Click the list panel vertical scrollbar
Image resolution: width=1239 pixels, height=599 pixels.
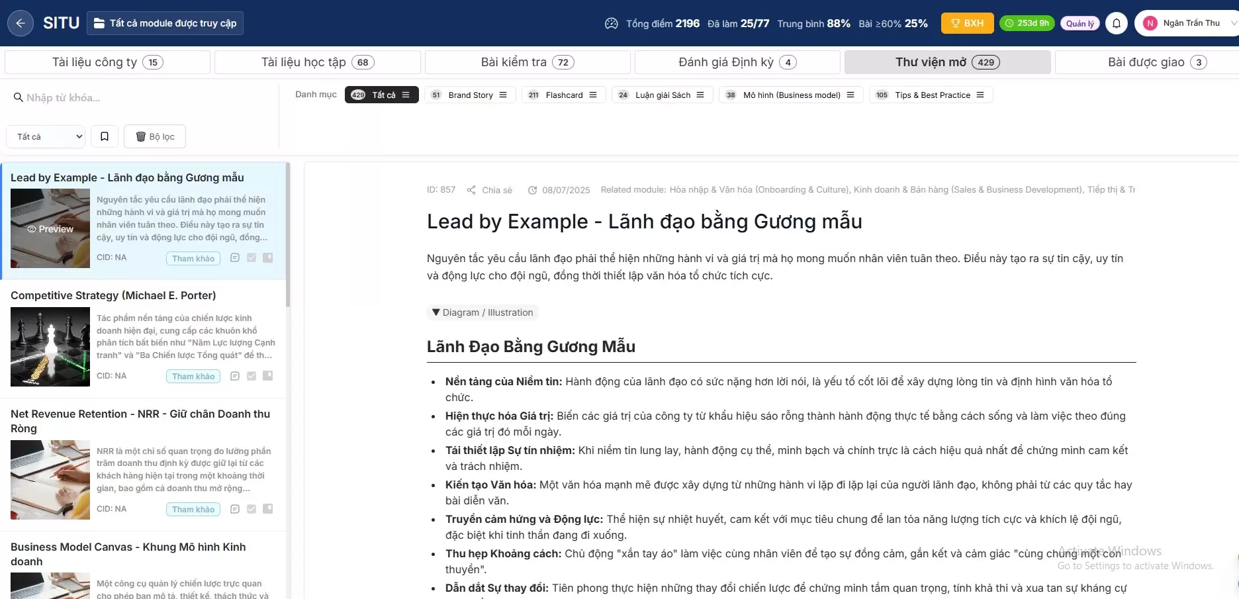[x=288, y=235]
